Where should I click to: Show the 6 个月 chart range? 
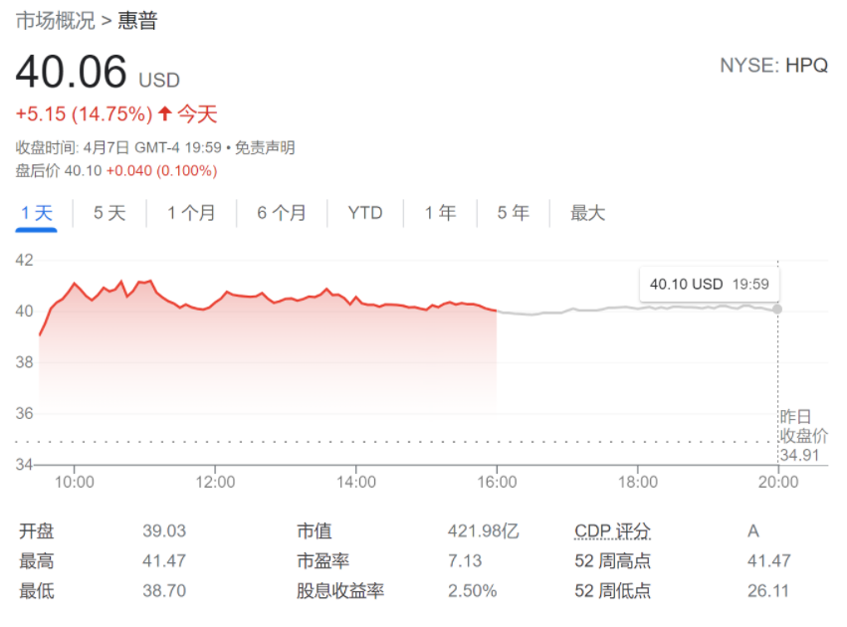pos(282,213)
